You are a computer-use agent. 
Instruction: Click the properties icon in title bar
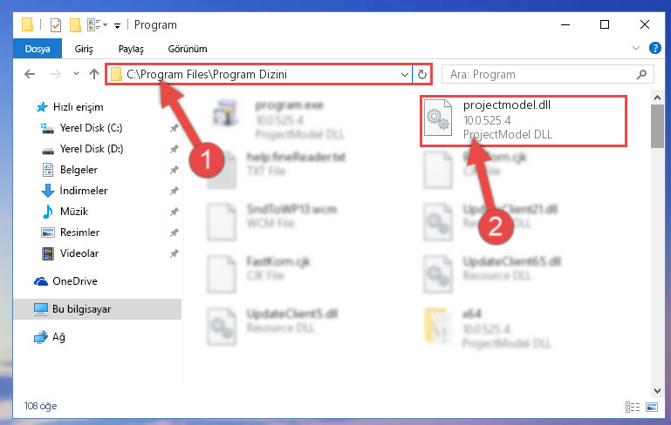click(56, 25)
